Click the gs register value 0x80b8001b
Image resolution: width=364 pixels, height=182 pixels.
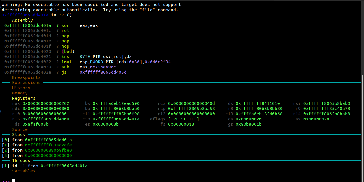click(x=249, y=124)
